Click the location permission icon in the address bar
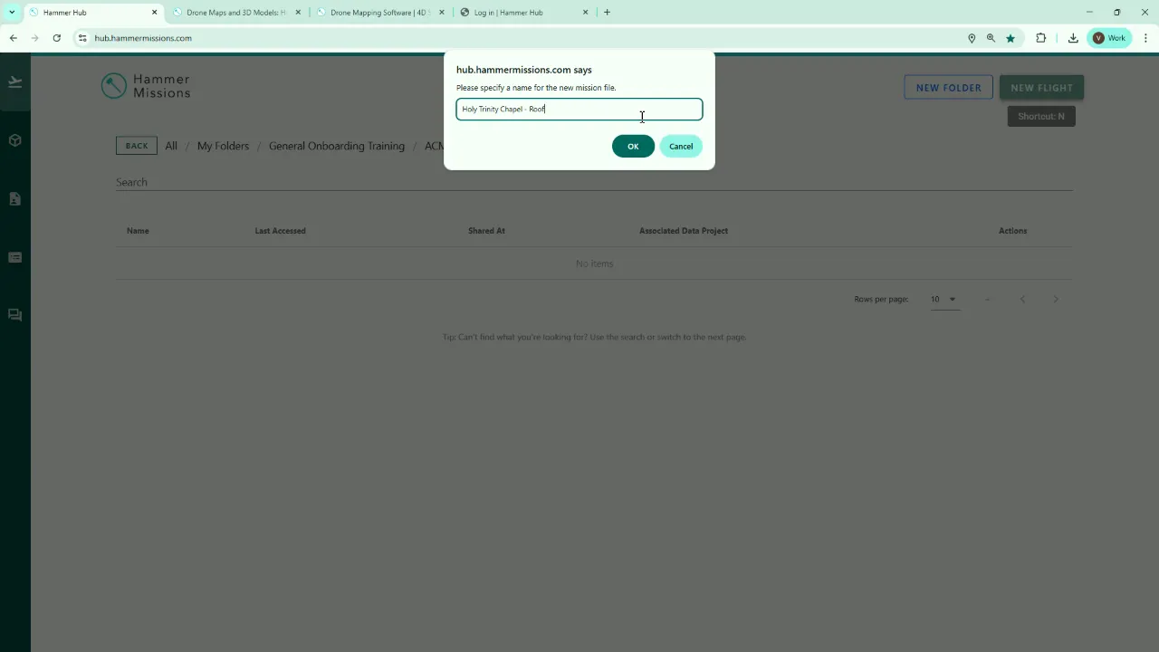1159x652 pixels. (x=972, y=38)
